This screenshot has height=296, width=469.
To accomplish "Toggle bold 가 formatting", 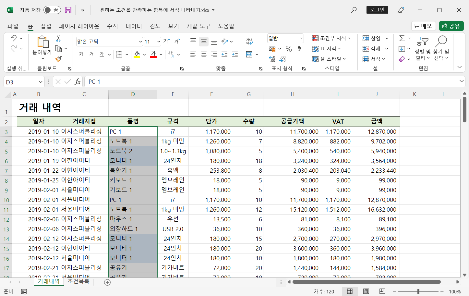I will point(81,54).
